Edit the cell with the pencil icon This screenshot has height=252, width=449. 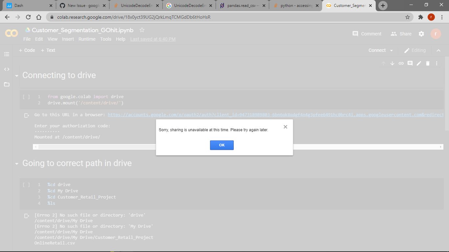419,63
